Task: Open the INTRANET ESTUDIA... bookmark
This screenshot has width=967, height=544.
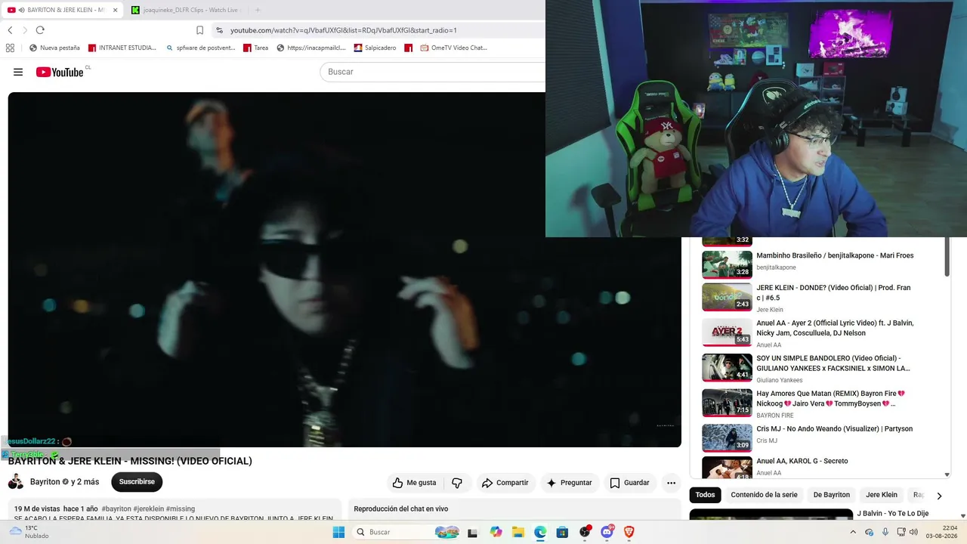Action: point(122,48)
